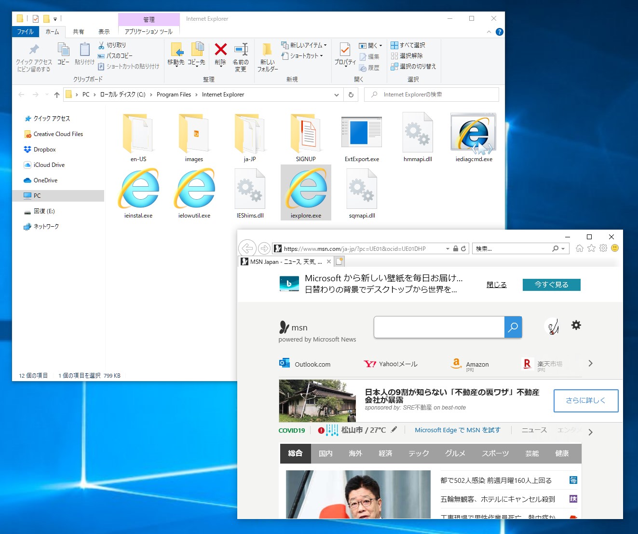Toggle 選択の切り替え in the ribbon
638x534 pixels.
(x=414, y=67)
